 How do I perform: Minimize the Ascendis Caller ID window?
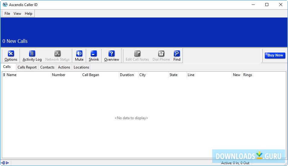(253, 5)
